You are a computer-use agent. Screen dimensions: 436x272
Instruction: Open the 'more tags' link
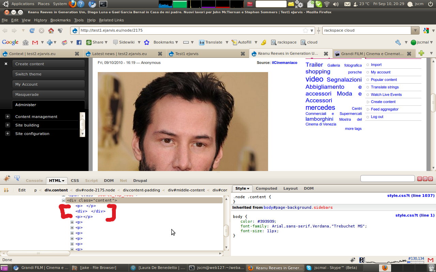[x=353, y=129]
